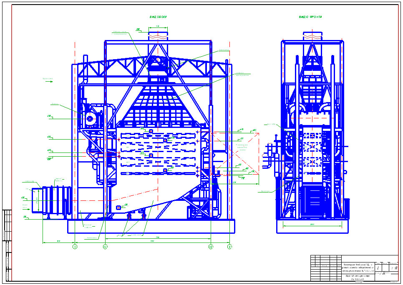Select the fan circle symbol in side view

[x=90, y=119]
